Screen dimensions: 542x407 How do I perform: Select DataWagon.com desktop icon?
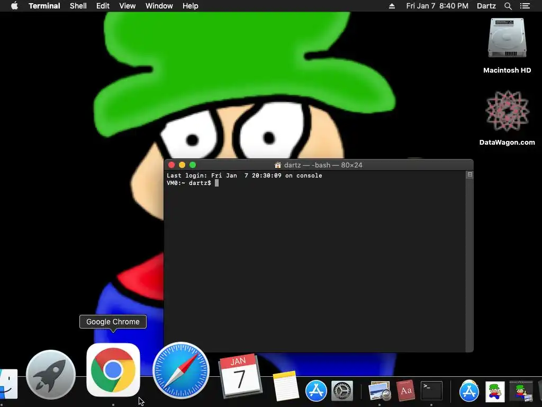[x=507, y=118]
